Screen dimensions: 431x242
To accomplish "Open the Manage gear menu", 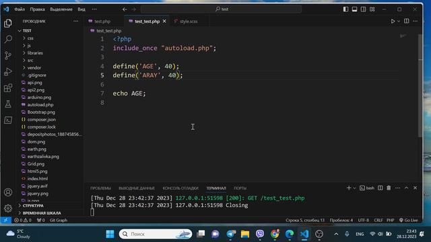I will [x=8, y=208].
